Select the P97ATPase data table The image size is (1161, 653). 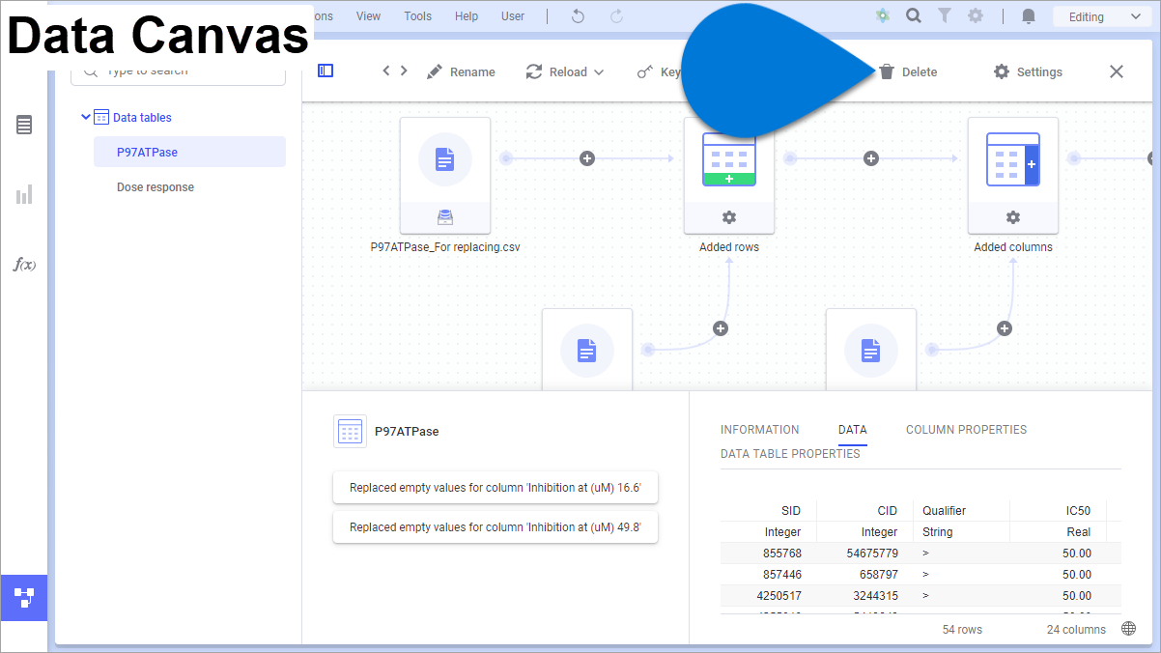(189, 152)
